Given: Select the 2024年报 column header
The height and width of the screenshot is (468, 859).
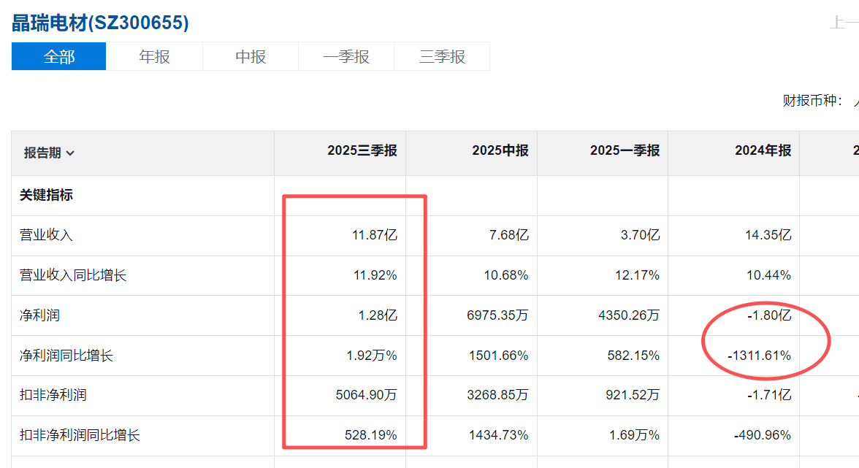Looking at the screenshot, I should click(x=763, y=150).
